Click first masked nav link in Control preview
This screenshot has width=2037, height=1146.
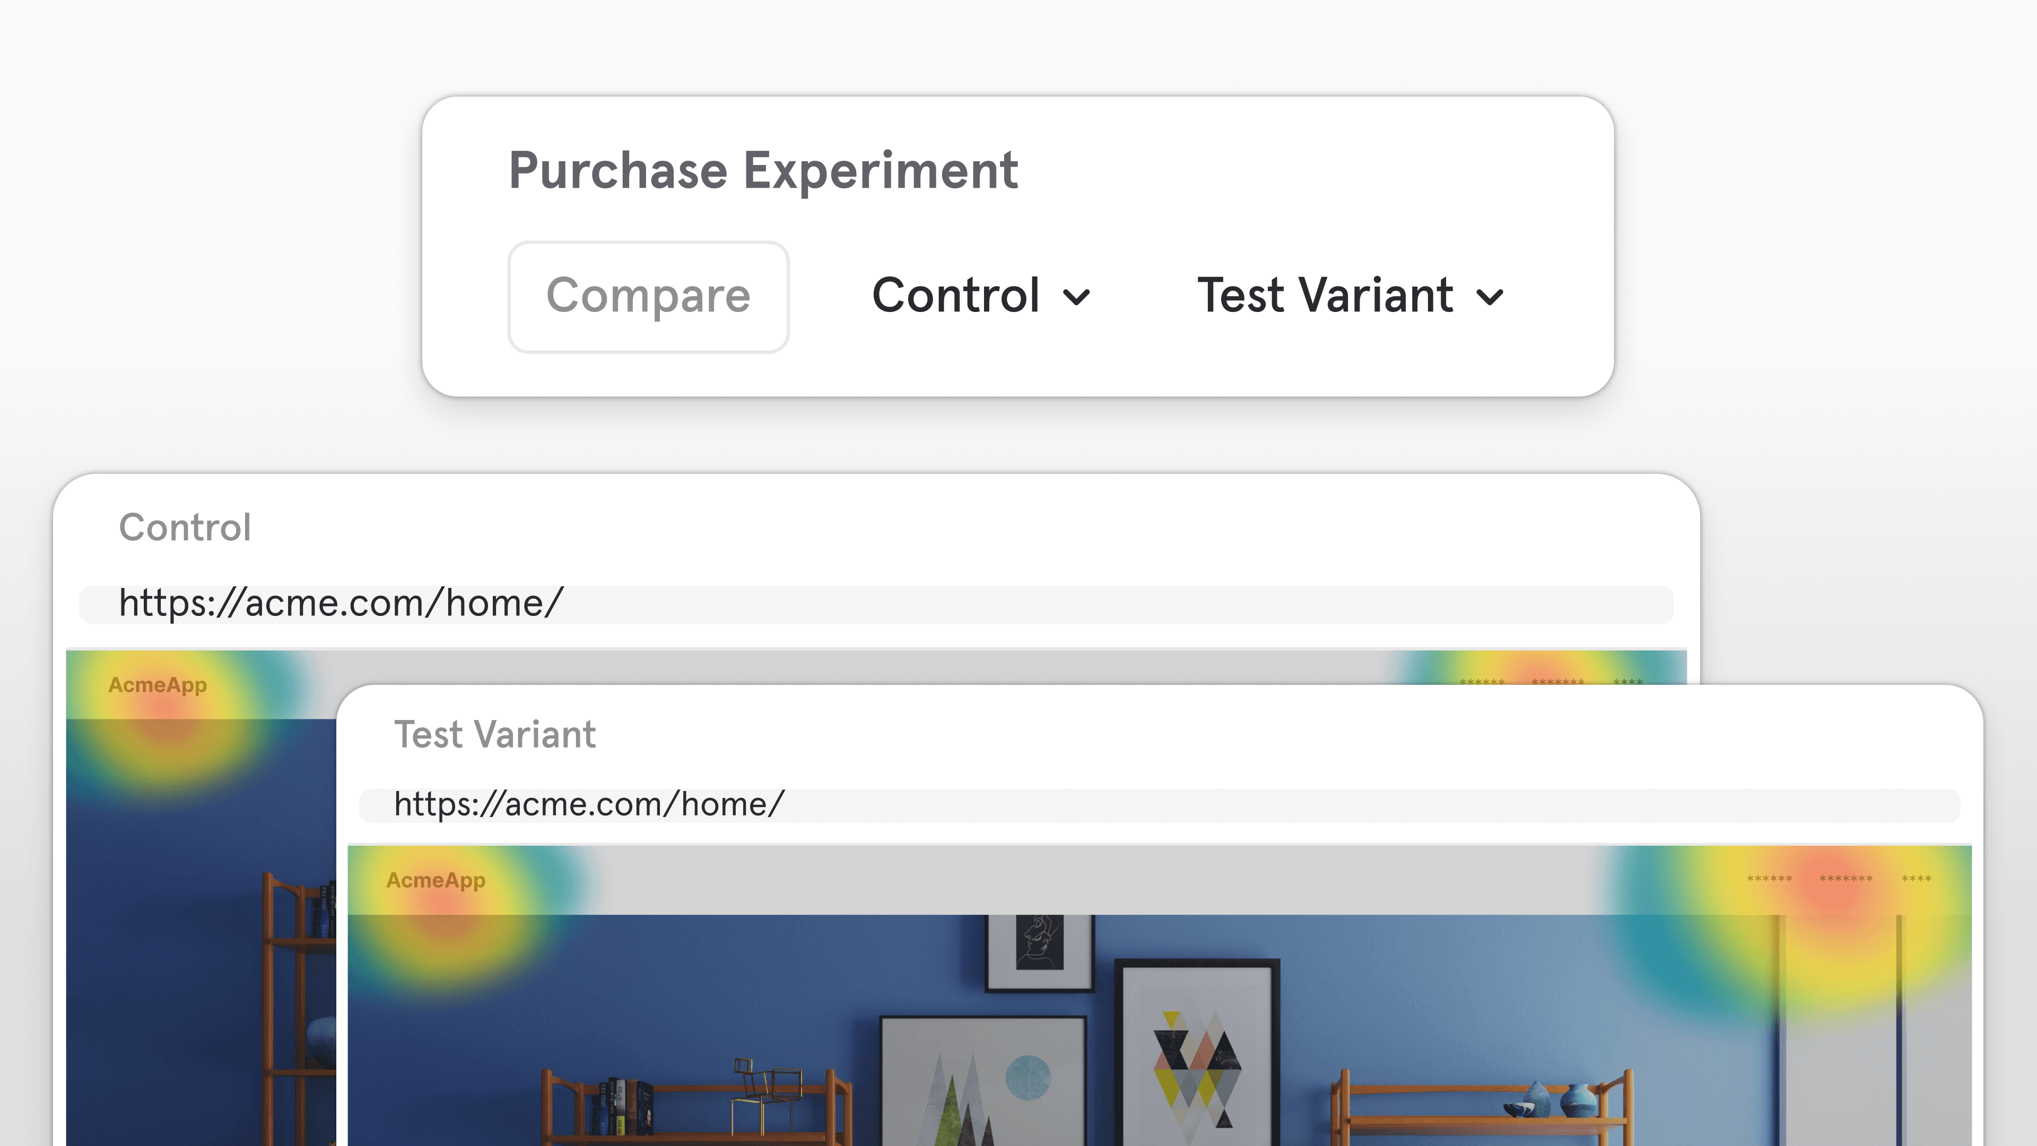1482,681
